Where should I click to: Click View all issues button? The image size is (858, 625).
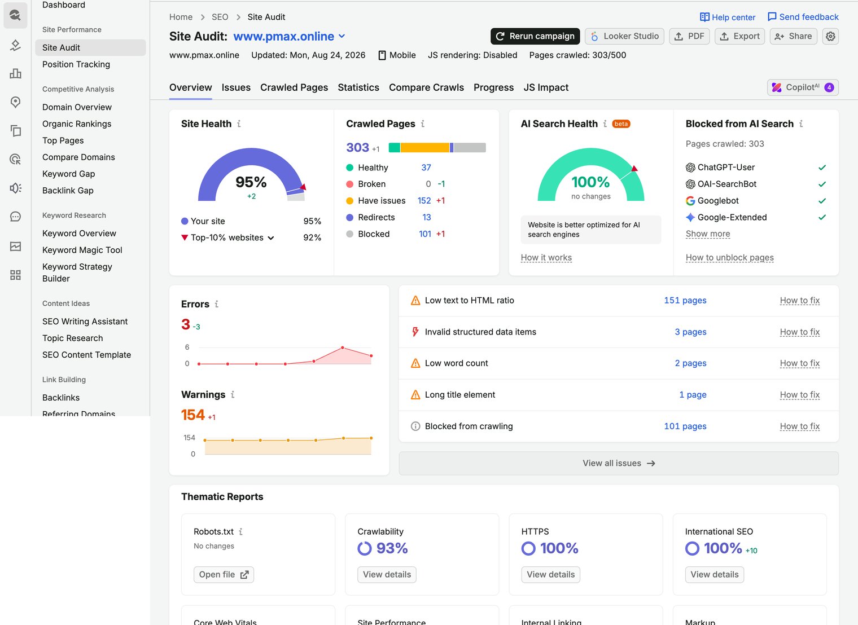point(619,463)
